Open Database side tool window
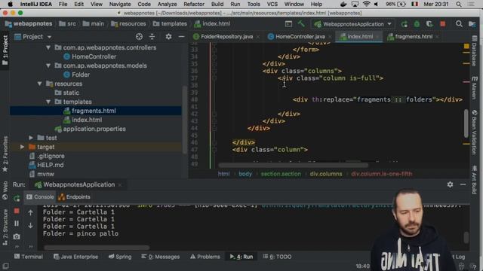The image size is (483, 271). (x=475, y=51)
